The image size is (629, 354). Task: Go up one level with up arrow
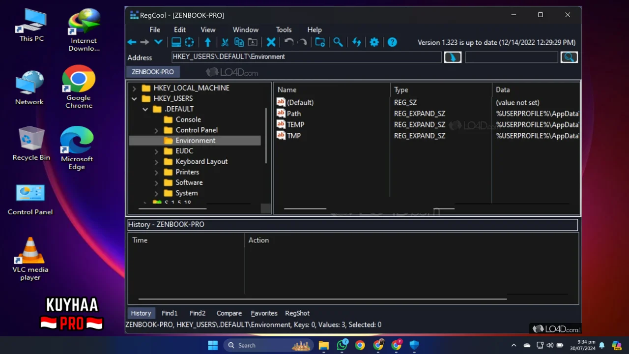click(x=208, y=42)
